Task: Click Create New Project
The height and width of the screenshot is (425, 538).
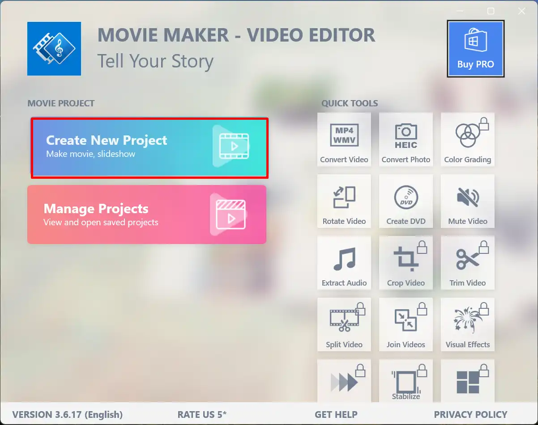Action: point(149,147)
